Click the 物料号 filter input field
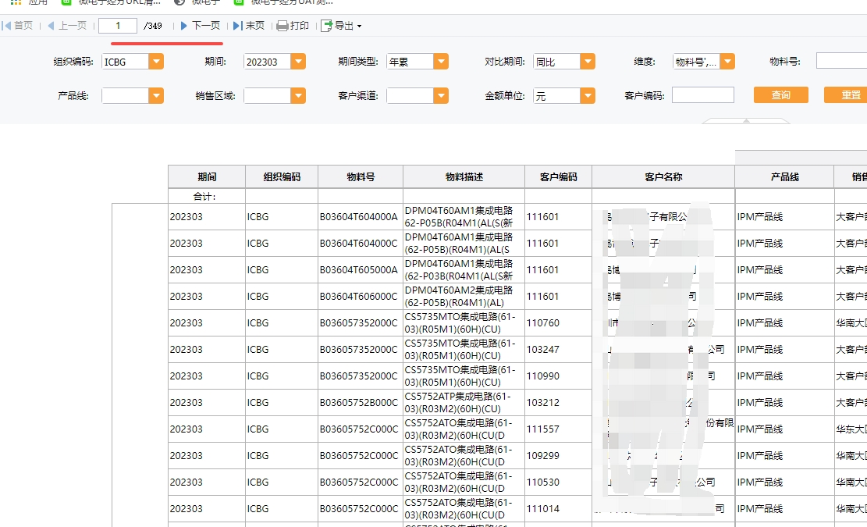867x527 pixels. (x=841, y=61)
